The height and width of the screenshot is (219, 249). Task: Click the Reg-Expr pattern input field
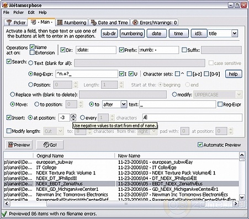(87, 74)
